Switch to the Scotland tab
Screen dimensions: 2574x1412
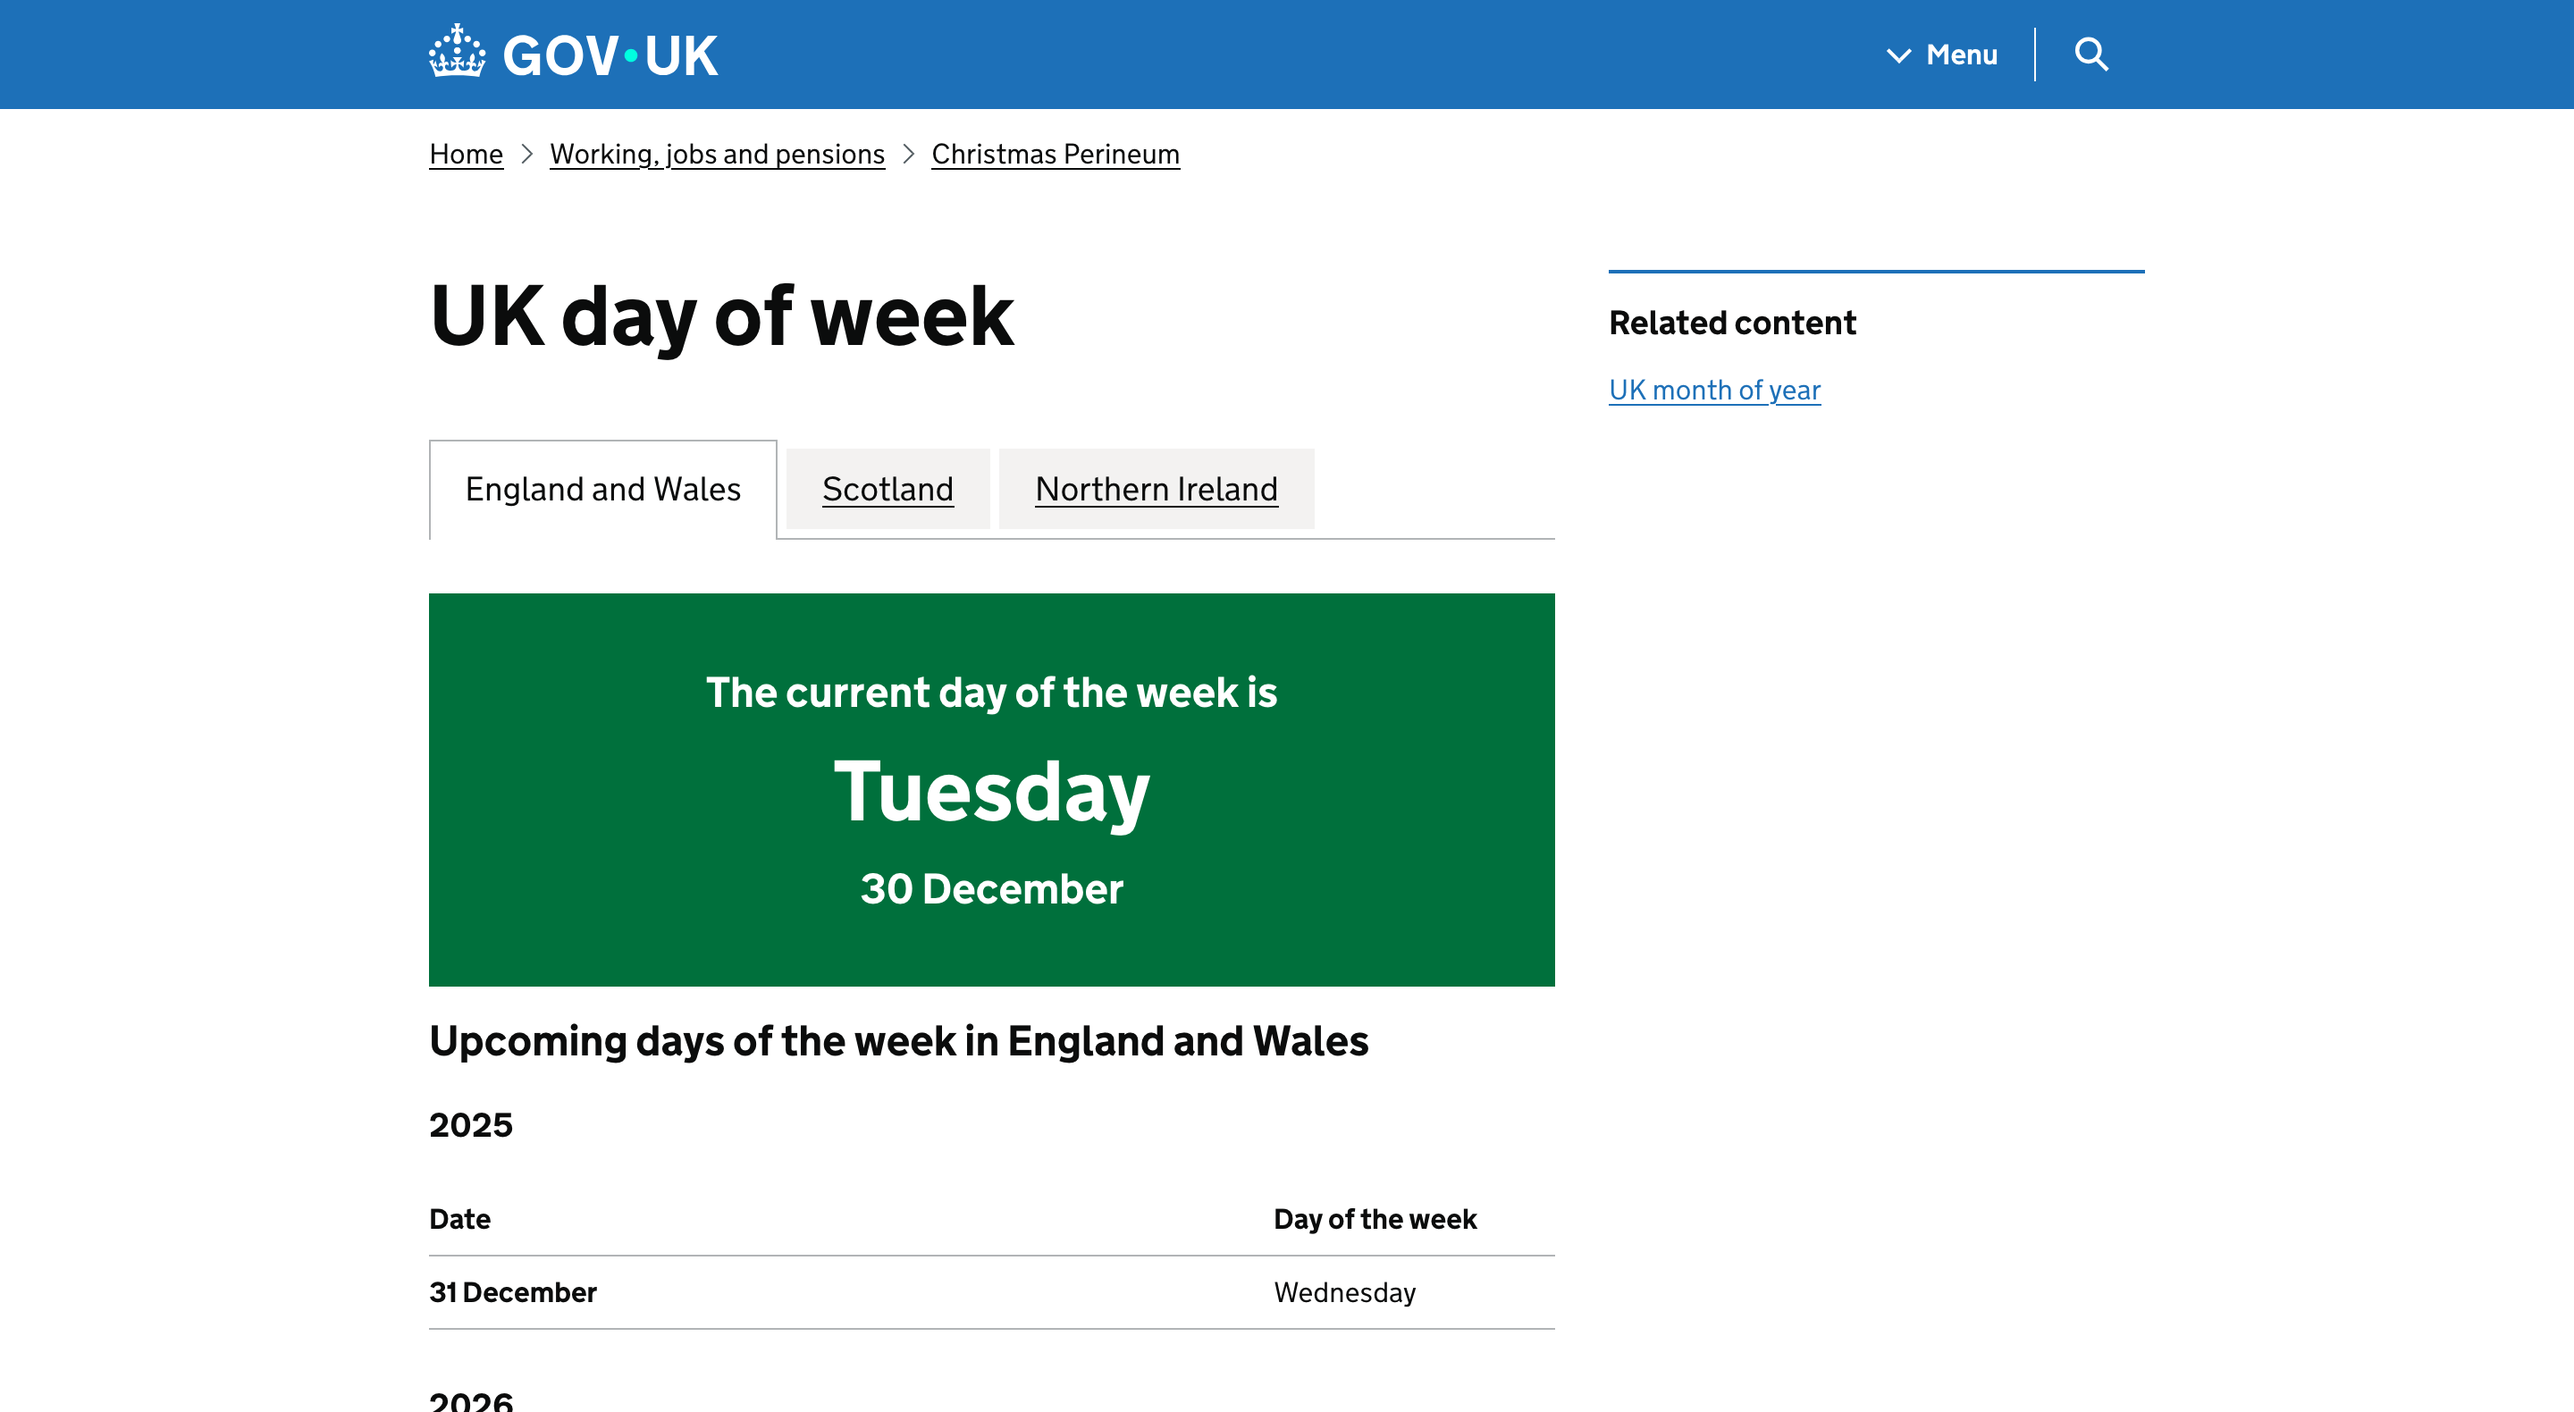(887, 490)
